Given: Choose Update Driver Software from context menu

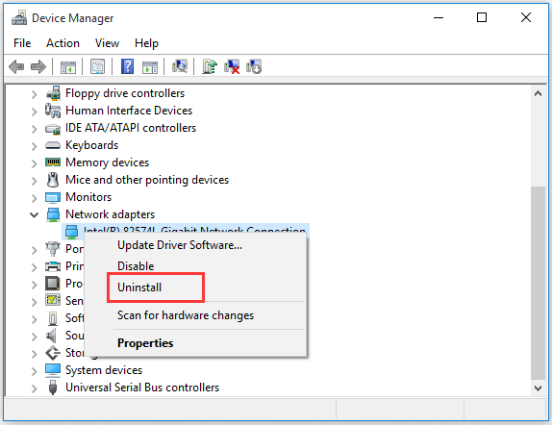Looking at the screenshot, I should pyautogui.click(x=195, y=245).
